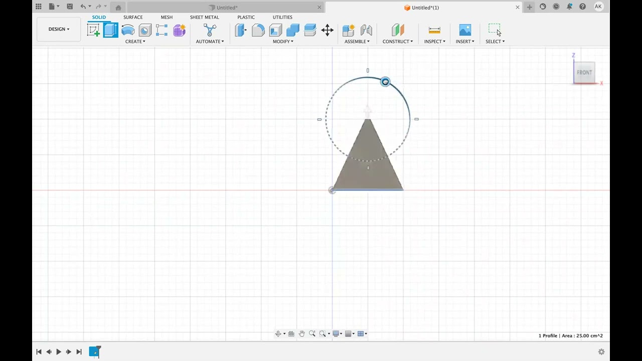Click the window Select tool icon
The width and height of the screenshot is (642, 361).
(495, 30)
